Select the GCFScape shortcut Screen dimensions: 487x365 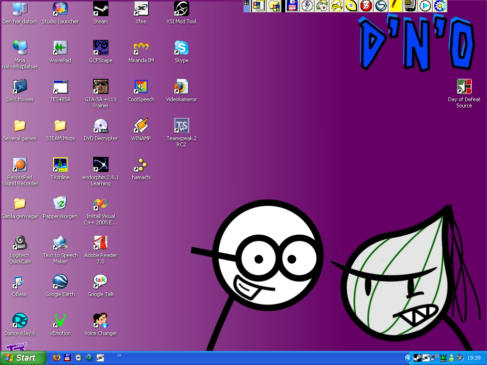pos(100,48)
